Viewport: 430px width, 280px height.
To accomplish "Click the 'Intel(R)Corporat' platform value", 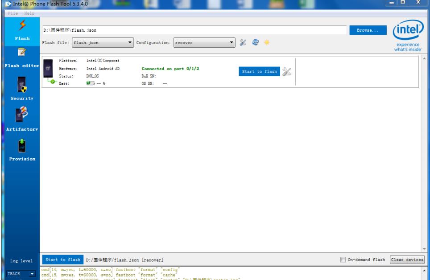I will pos(103,60).
